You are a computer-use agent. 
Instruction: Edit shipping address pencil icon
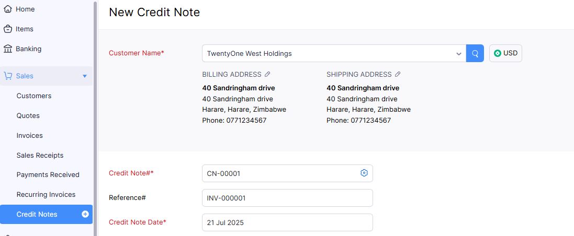[x=398, y=74]
